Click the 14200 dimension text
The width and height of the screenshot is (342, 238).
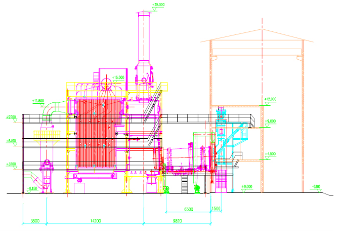coord(95,221)
